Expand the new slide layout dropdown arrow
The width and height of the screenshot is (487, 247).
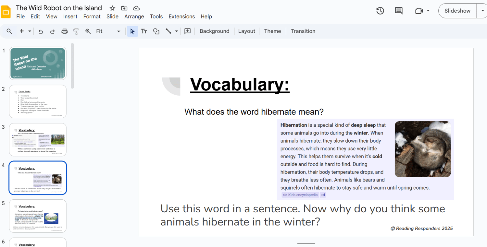[x=30, y=31]
